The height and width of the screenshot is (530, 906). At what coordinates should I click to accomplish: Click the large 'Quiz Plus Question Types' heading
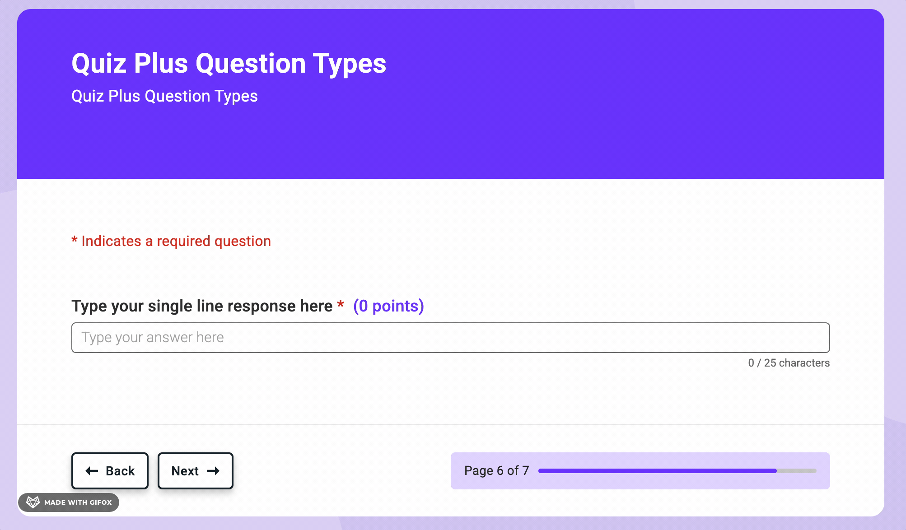click(x=229, y=64)
